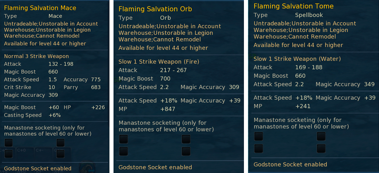Pick bottom-left manastone socket of the Orb
The image size is (379, 173).
tap(124, 151)
